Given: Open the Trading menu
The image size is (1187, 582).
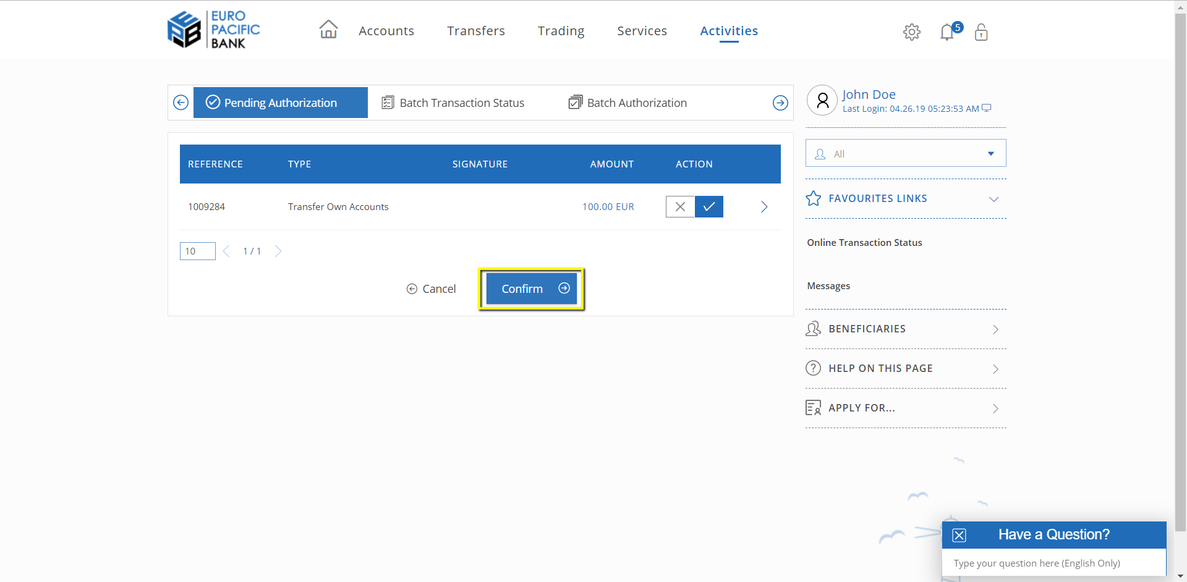Looking at the screenshot, I should [x=561, y=31].
